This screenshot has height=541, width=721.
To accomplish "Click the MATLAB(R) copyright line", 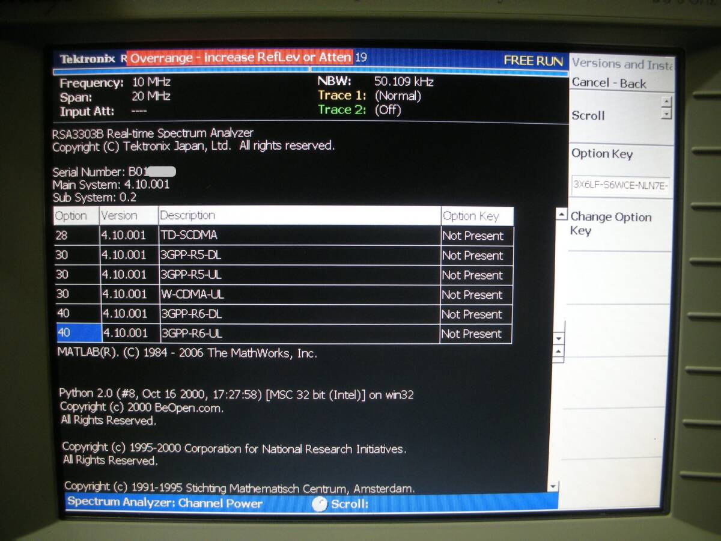I will (x=187, y=353).
